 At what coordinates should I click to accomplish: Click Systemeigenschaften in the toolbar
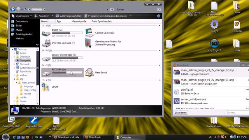pyautogui.click(x=68, y=16)
